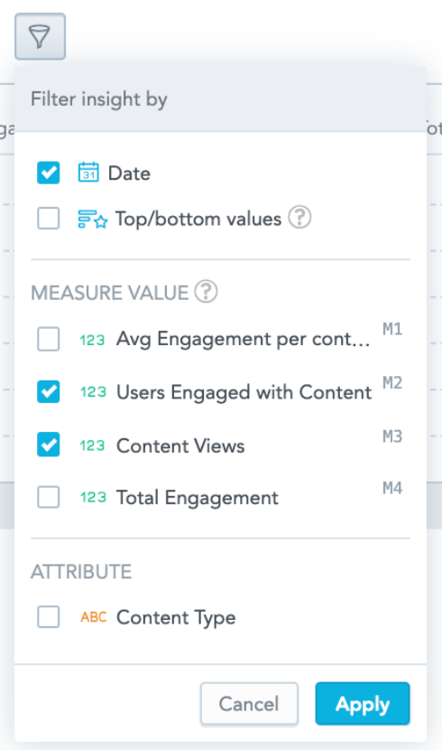This screenshot has height=750, width=442.
Task: Click the Users Engaged with Content label
Action: coord(244,392)
